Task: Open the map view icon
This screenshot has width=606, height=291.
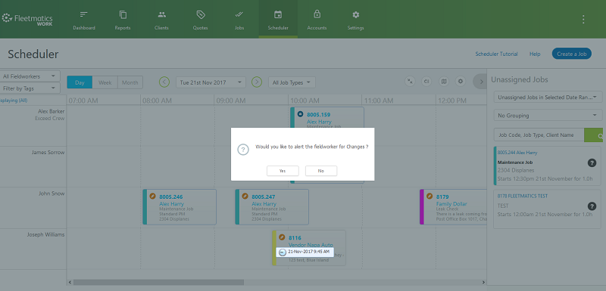Action: (x=444, y=82)
